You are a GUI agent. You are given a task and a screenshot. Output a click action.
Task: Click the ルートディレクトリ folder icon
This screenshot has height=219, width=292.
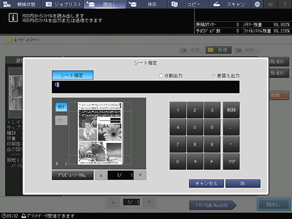[x=9, y=40]
